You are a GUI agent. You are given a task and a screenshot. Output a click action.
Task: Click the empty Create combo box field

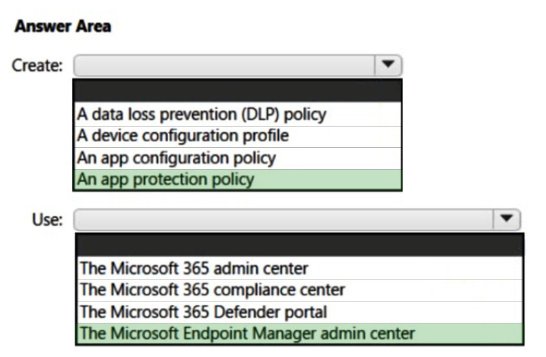[224, 65]
